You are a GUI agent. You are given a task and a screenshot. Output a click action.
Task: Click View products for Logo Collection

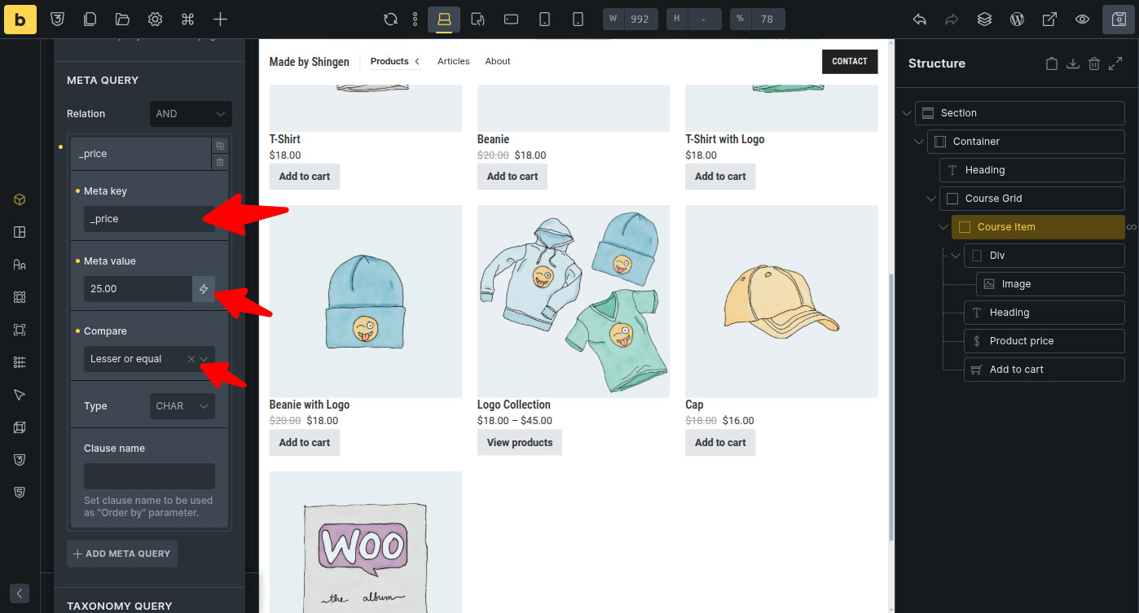pyautogui.click(x=520, y=443)
